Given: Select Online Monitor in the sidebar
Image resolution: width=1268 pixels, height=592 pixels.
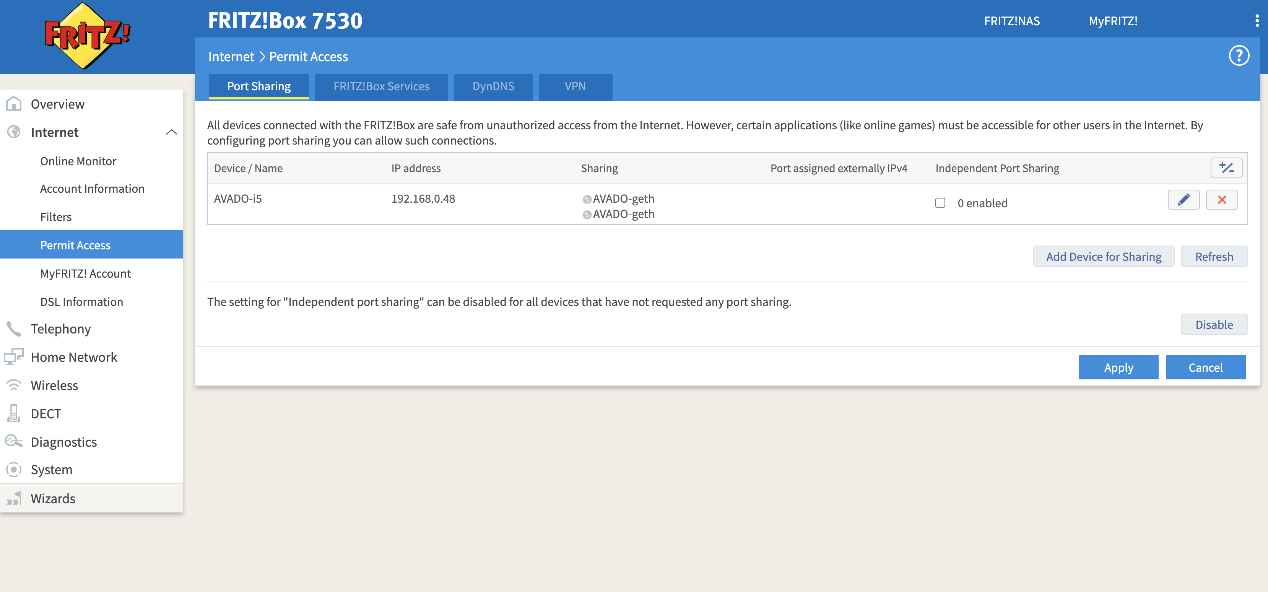Looking at the screenshot, I should (x=78, y=161).
